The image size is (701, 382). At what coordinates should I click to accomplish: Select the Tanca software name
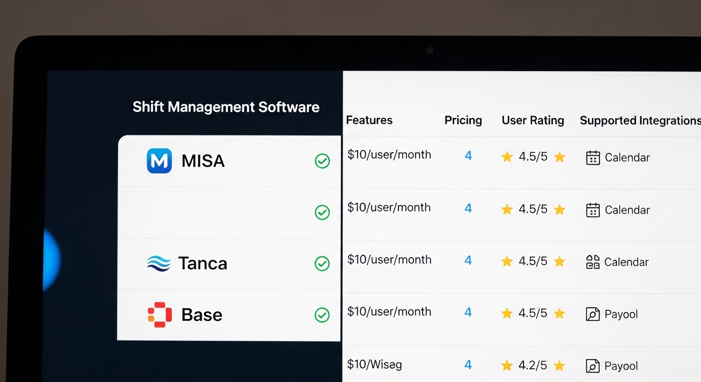pos(203,263)
